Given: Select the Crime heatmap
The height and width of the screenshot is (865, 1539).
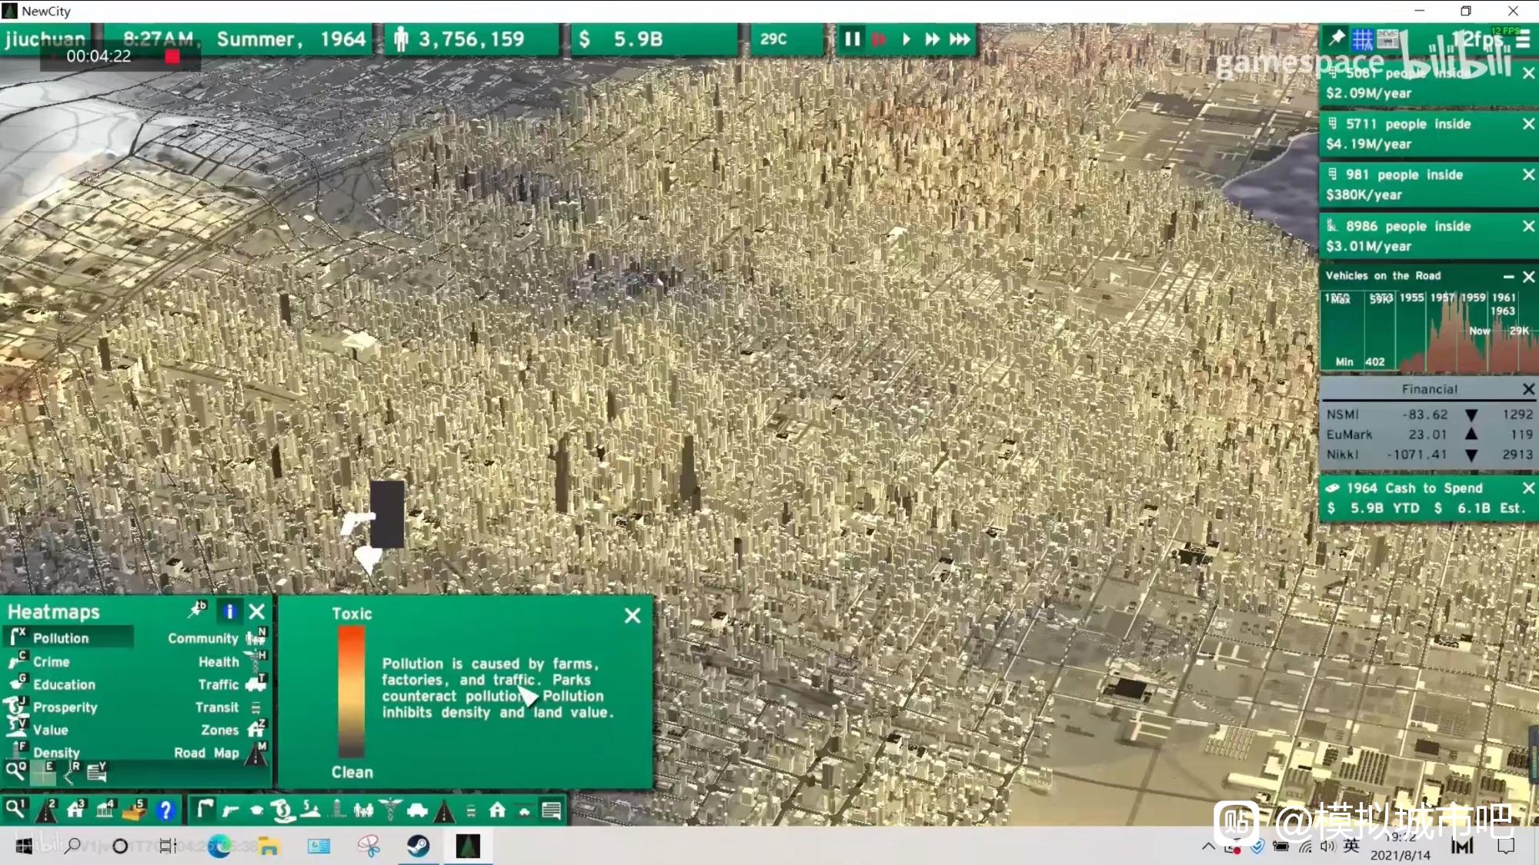Looking at the screenshot, I should click(x=51, y=662).
